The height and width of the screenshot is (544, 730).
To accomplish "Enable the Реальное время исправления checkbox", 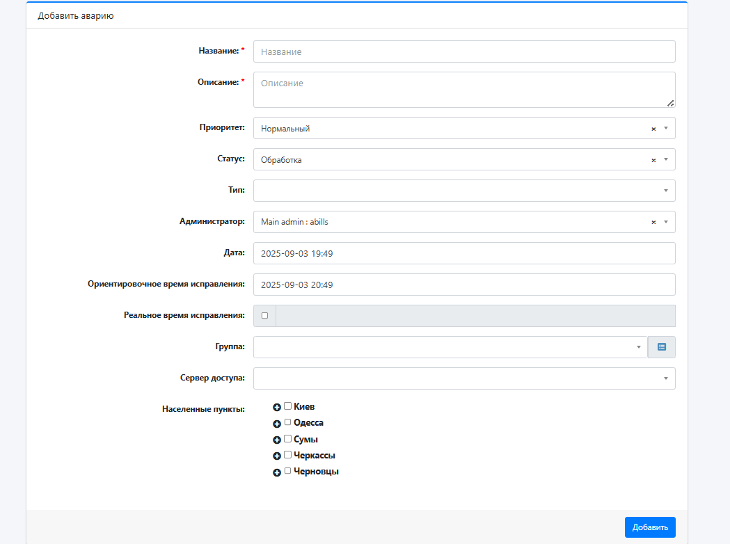I will point(265,316).
